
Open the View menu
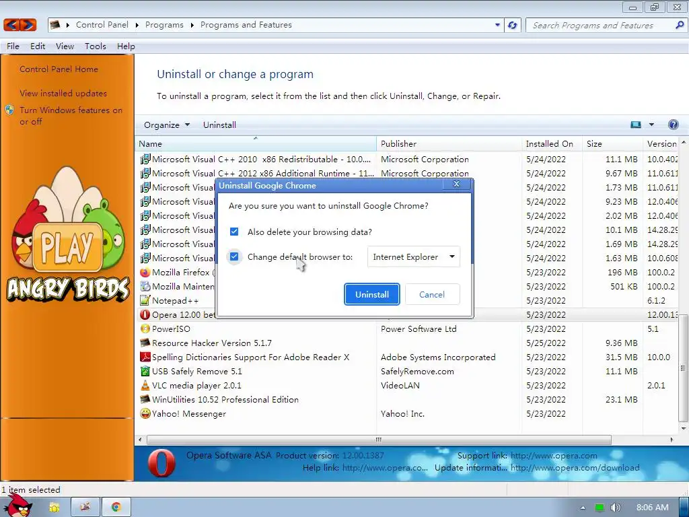(x=65, y=46)
